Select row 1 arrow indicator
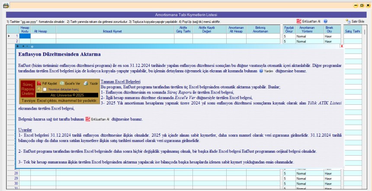Image resolution: width=372 pixels, height=191 pixels. click(x=9, y=36)
